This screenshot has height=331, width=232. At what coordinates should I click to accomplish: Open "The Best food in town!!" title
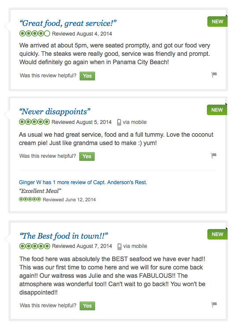[x=64, y=236]
